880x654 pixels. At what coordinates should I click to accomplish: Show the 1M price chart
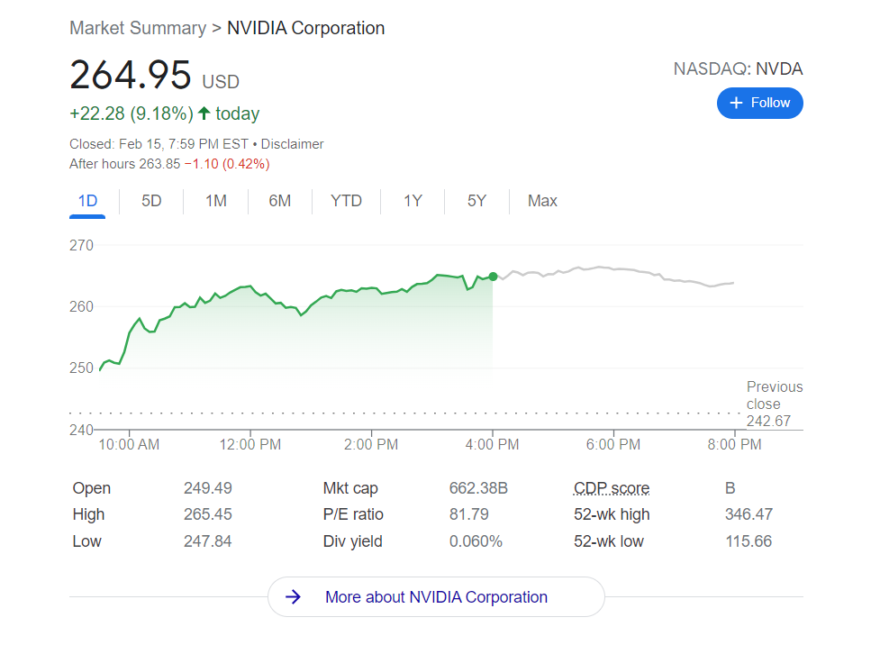[215, 201]
